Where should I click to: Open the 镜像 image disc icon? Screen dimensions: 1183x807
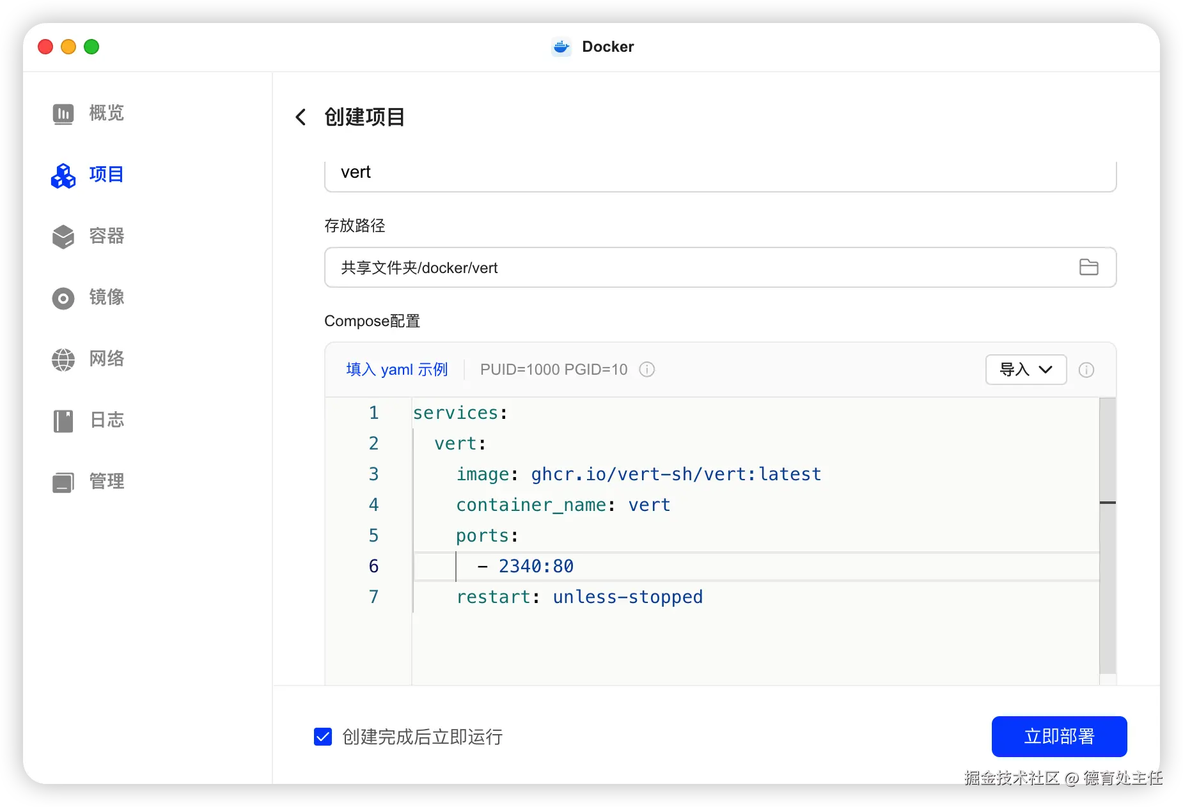pyautogui.click(x=63, y=298)
